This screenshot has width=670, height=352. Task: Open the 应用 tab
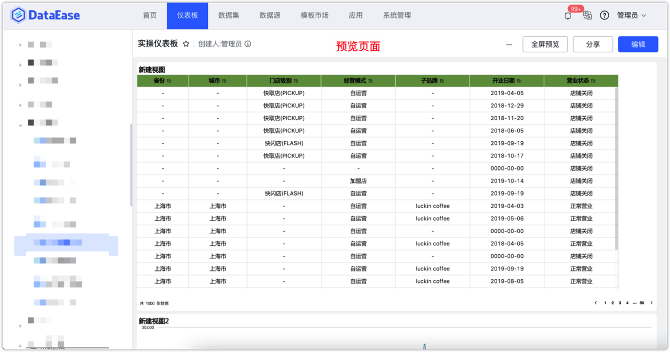(355, 16)
